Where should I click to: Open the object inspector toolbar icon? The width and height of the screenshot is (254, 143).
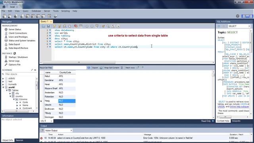click(16, 16)
